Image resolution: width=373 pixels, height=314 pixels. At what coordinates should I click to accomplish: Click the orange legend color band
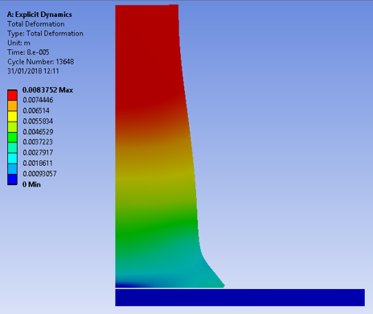[12, 105]
